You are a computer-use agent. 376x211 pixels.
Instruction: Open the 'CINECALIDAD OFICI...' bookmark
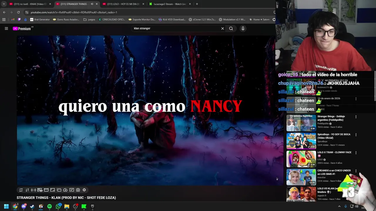coord(112,20)
